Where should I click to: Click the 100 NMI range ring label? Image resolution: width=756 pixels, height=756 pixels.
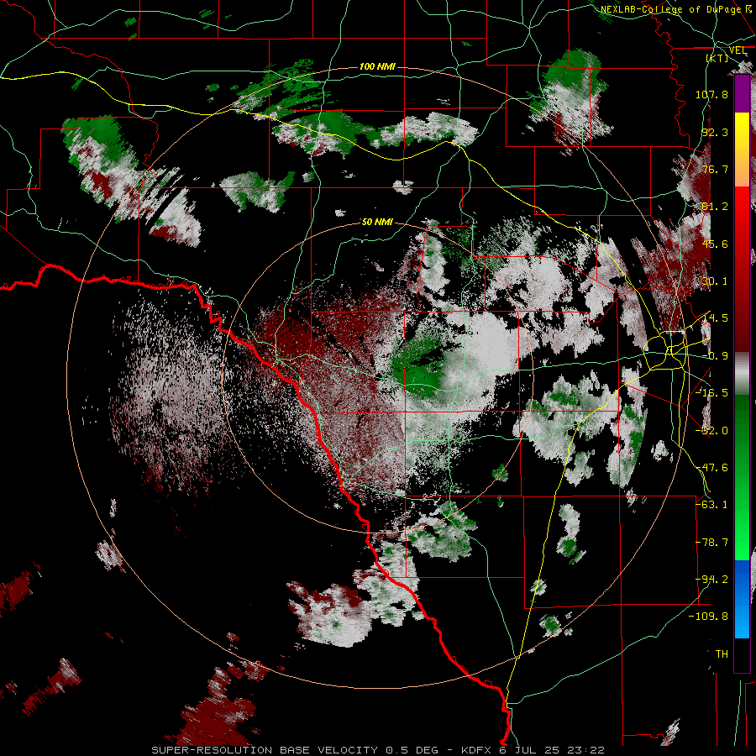coord(377,66)
